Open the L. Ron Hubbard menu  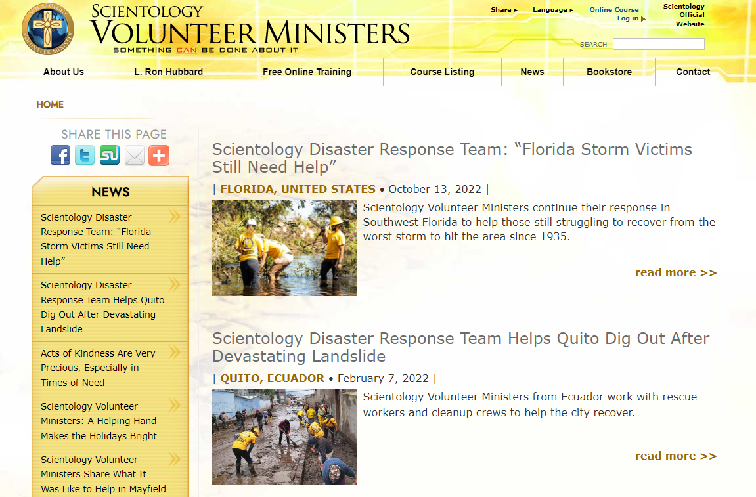169,72
